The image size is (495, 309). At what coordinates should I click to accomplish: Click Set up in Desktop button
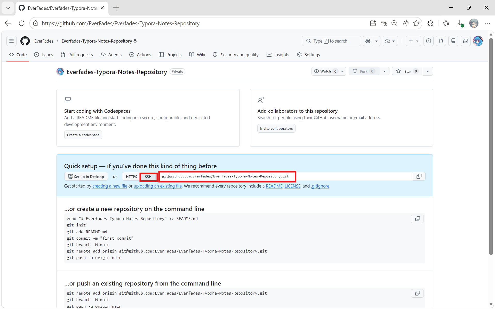tap(86, 176)
